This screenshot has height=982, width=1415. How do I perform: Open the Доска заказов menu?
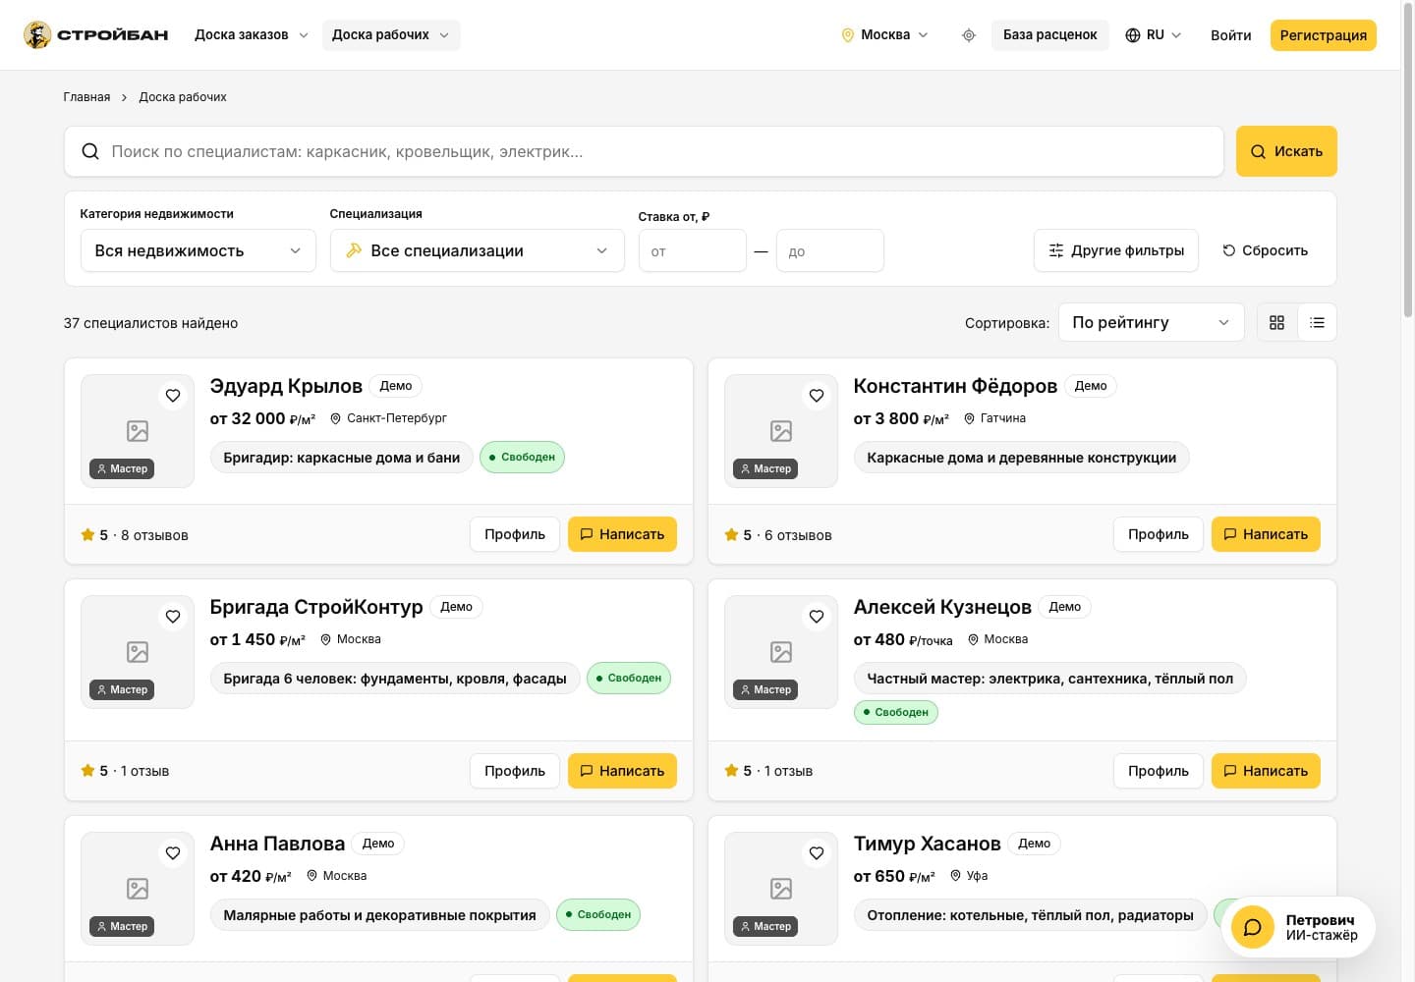click(x=252, y=35)
